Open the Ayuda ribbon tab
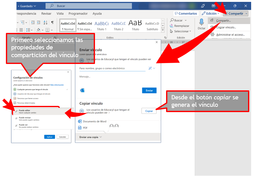This screenshot has height=177, width=253. click(97, 14)
